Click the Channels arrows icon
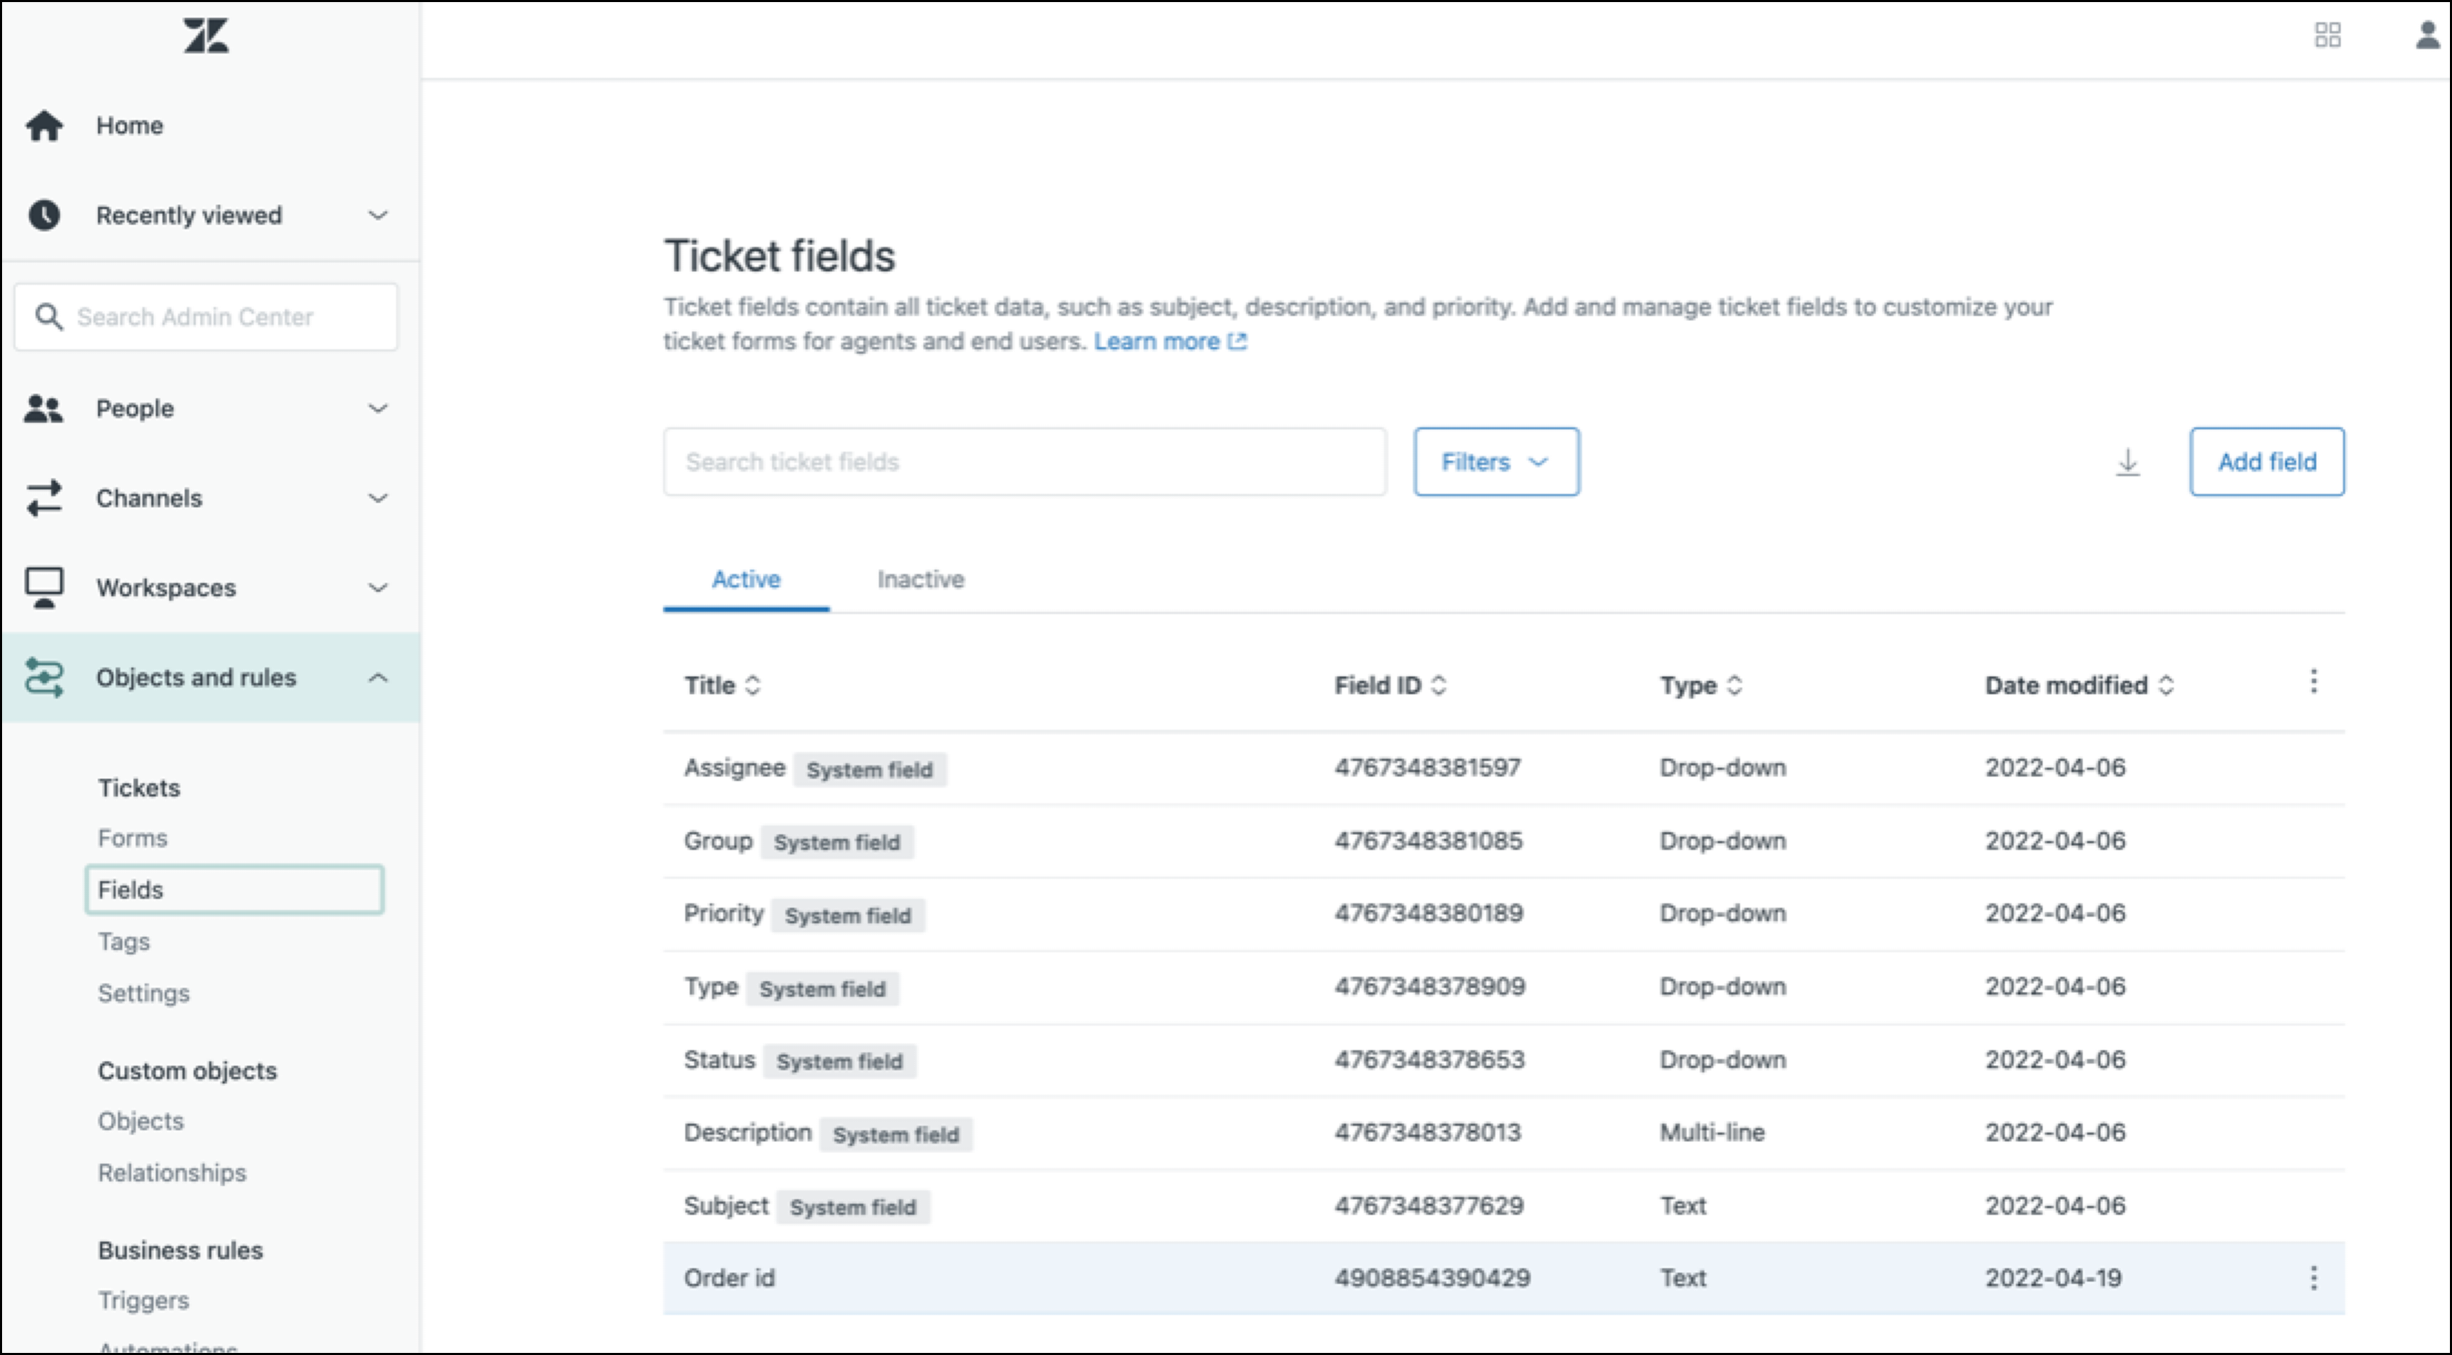The image size is (2452, 1355). (44, 498)
